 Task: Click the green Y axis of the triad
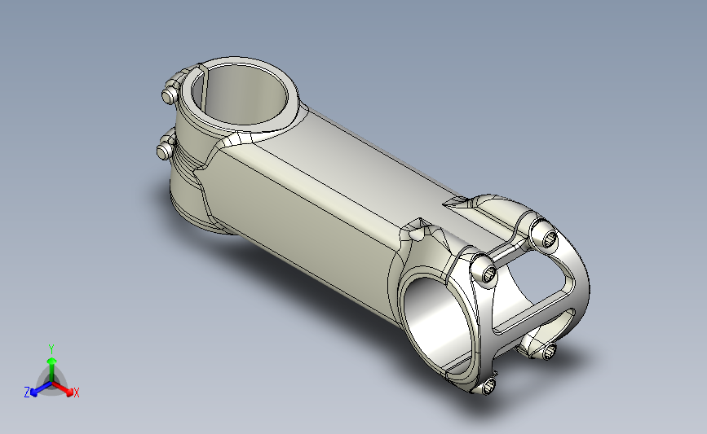pyautogui.click(x=52, y=370)
